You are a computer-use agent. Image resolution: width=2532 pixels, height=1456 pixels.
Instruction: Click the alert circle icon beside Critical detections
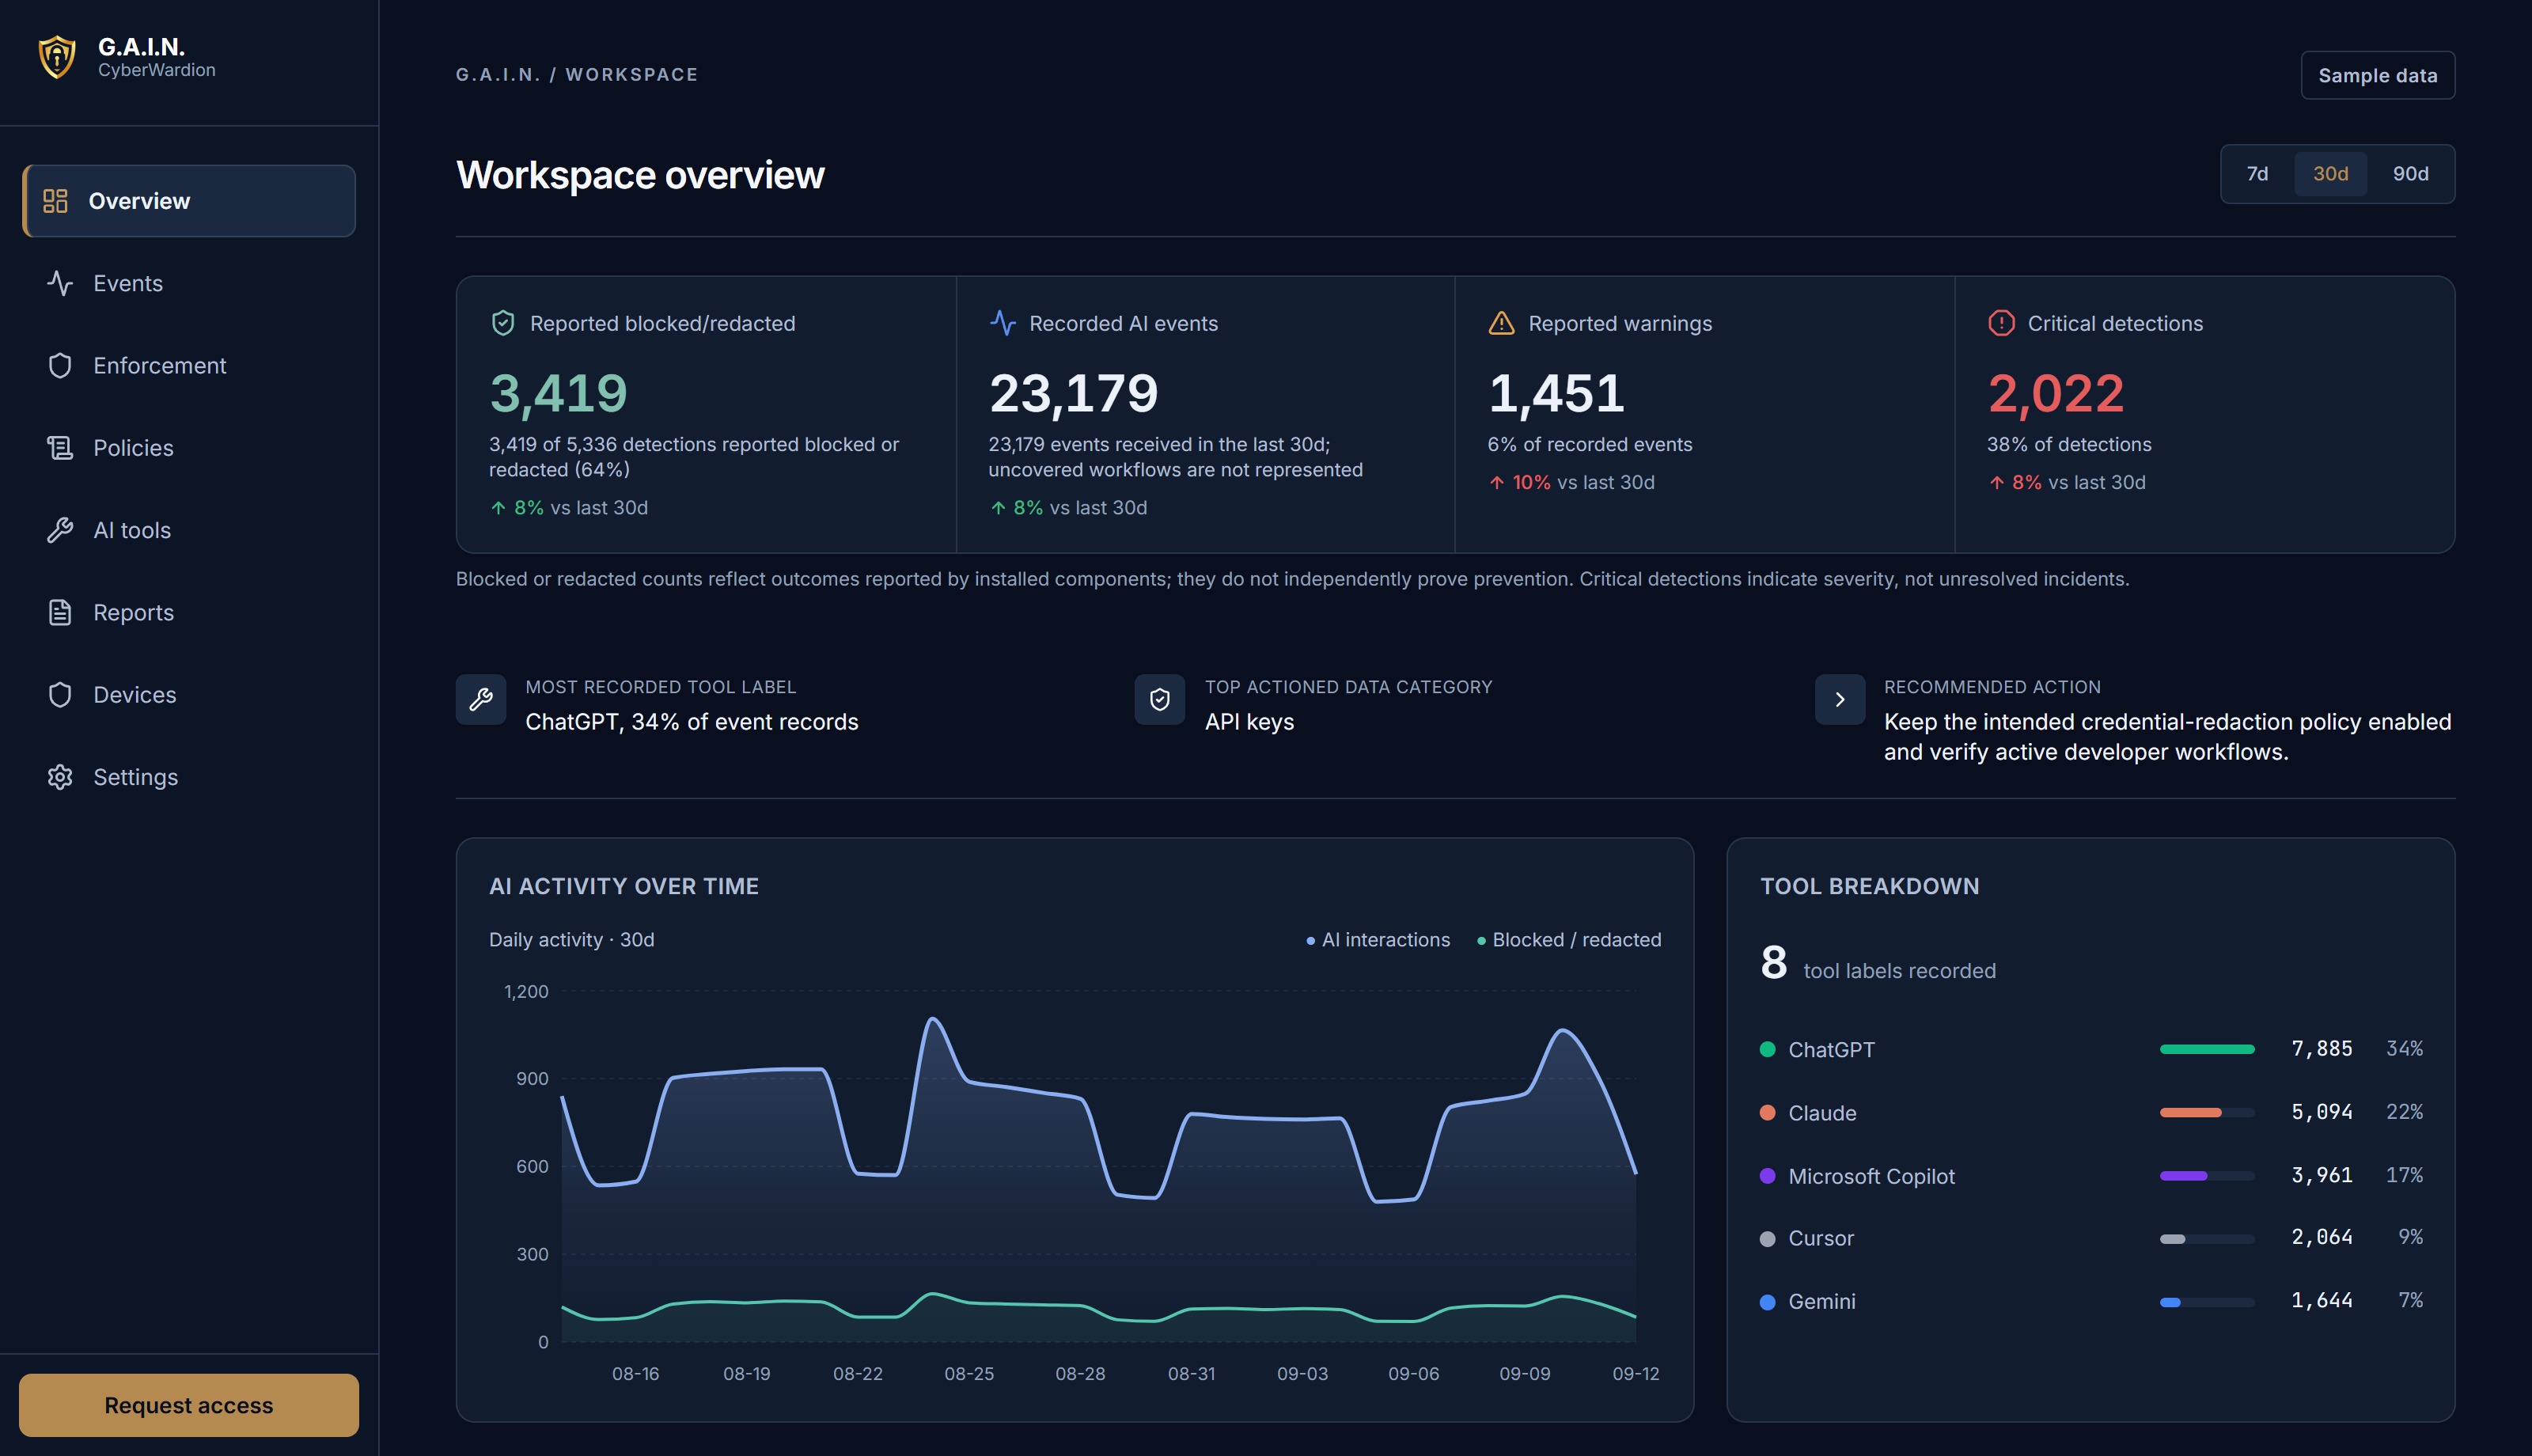[x=2001, y=323]
